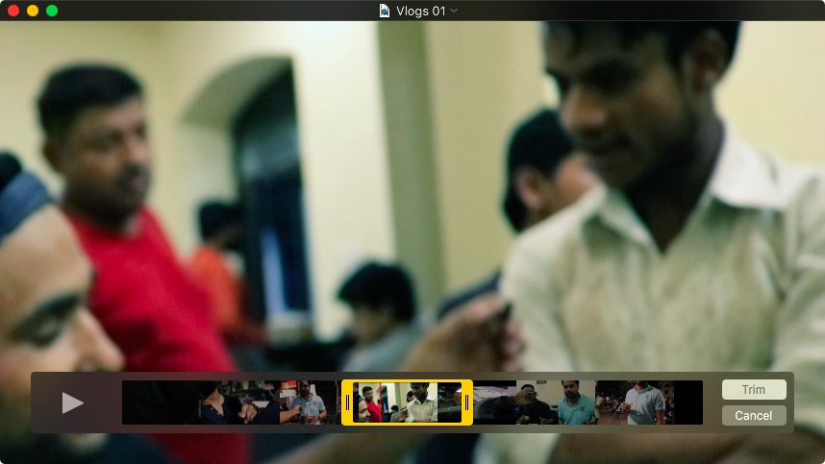Image resolution: width=825 pixels, height=464 pixels.
Task: Click the Play button in trim bar
Action: coord(73,403)
